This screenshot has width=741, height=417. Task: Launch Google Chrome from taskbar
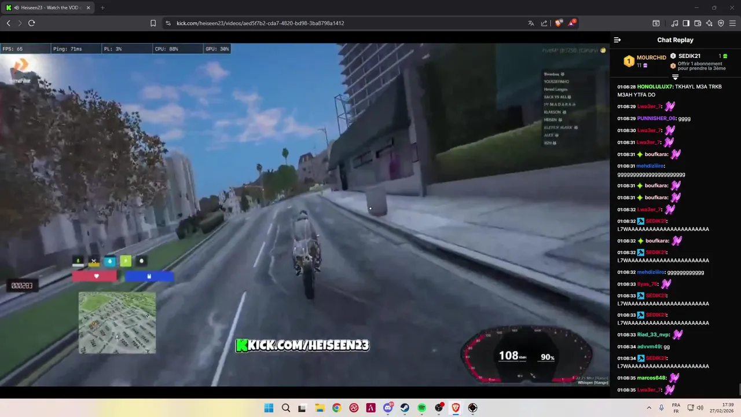(336, 408)
